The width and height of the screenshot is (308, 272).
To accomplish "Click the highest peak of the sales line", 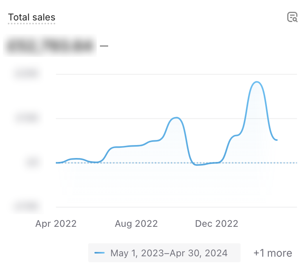I will (x=257, y=82).
